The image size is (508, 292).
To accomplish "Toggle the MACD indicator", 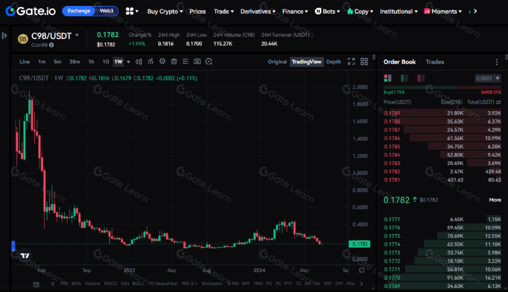I will tap(110, 284).
